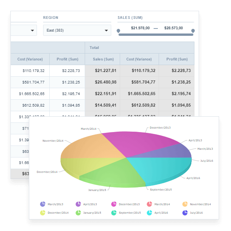Click the left Profit (Sum) column header
Viewport: 231px width, 231px height.
click(x=67, y=59)
